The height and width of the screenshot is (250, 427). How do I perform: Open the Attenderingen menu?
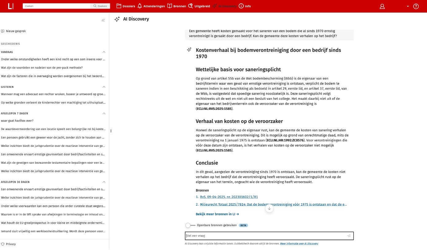tap(151, 6)
